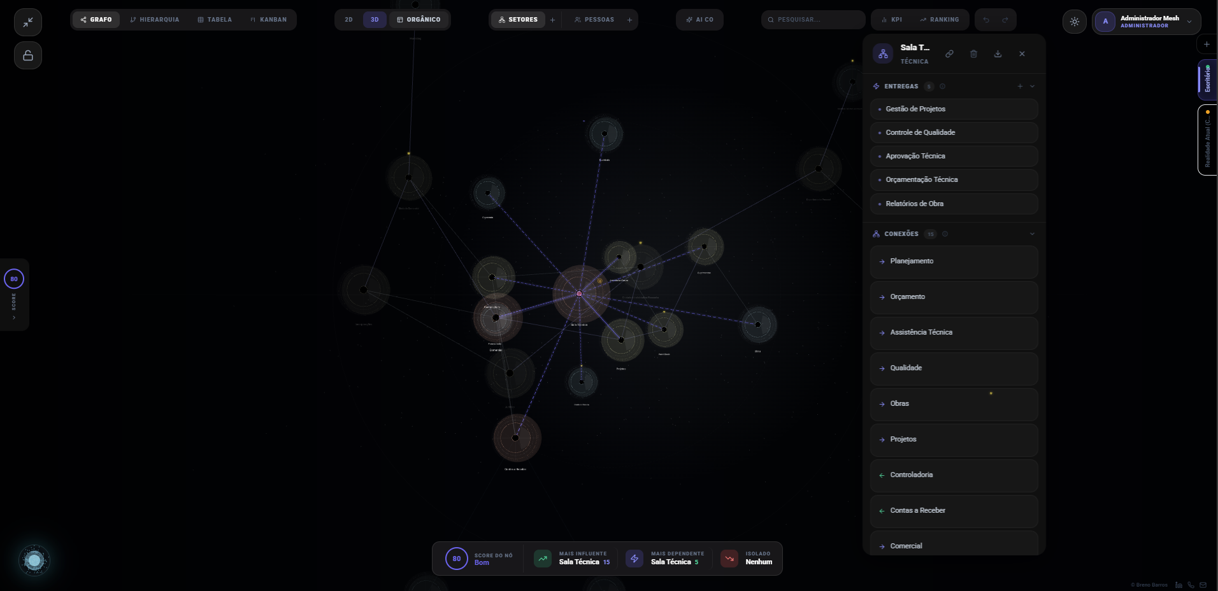Screen dimensions: 1218x591
Task: Select the 3D graph mode
Action: pyautogui.click(x=375, y=20)
